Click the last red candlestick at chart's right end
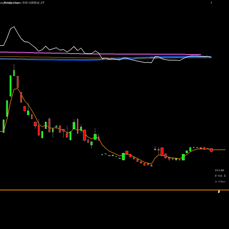This screenshot has width=229, height=229. 211,150
